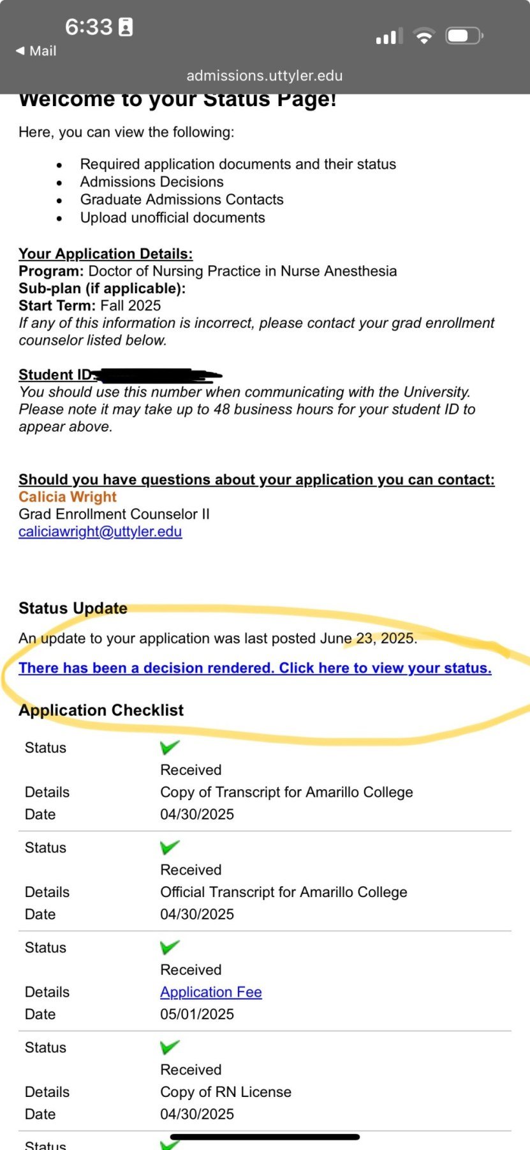Image resolution: width=530 pixels, height=1150 pixels.
Task: Click the Your Application Details heading
Action: coord(105,254)
